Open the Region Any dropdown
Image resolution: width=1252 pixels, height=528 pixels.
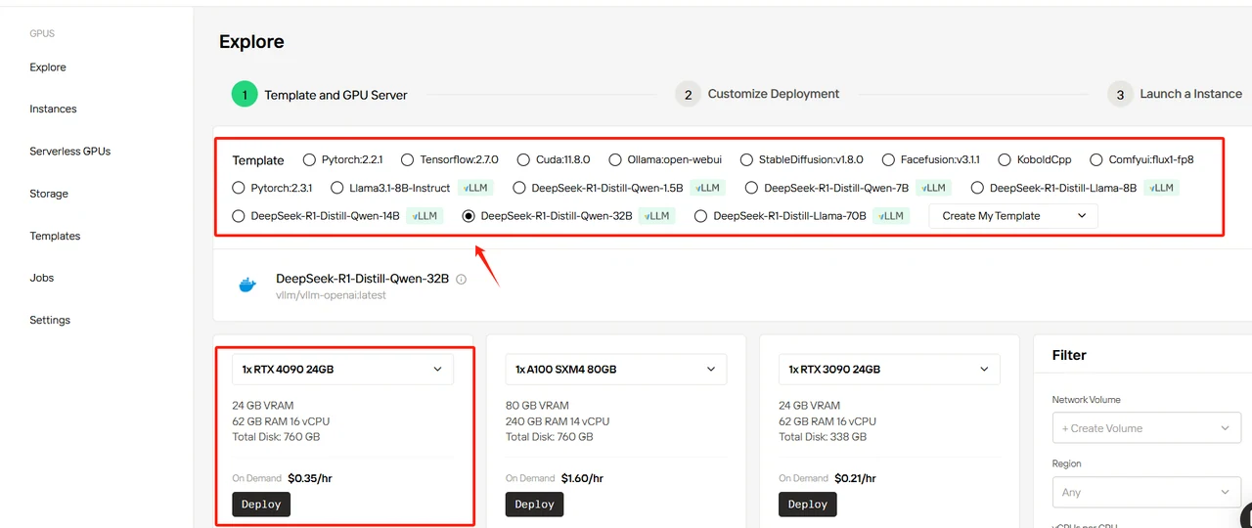click(x=1146, y=493)
